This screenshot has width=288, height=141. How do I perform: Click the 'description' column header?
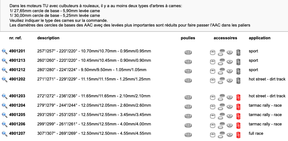[x=48, y=38]
